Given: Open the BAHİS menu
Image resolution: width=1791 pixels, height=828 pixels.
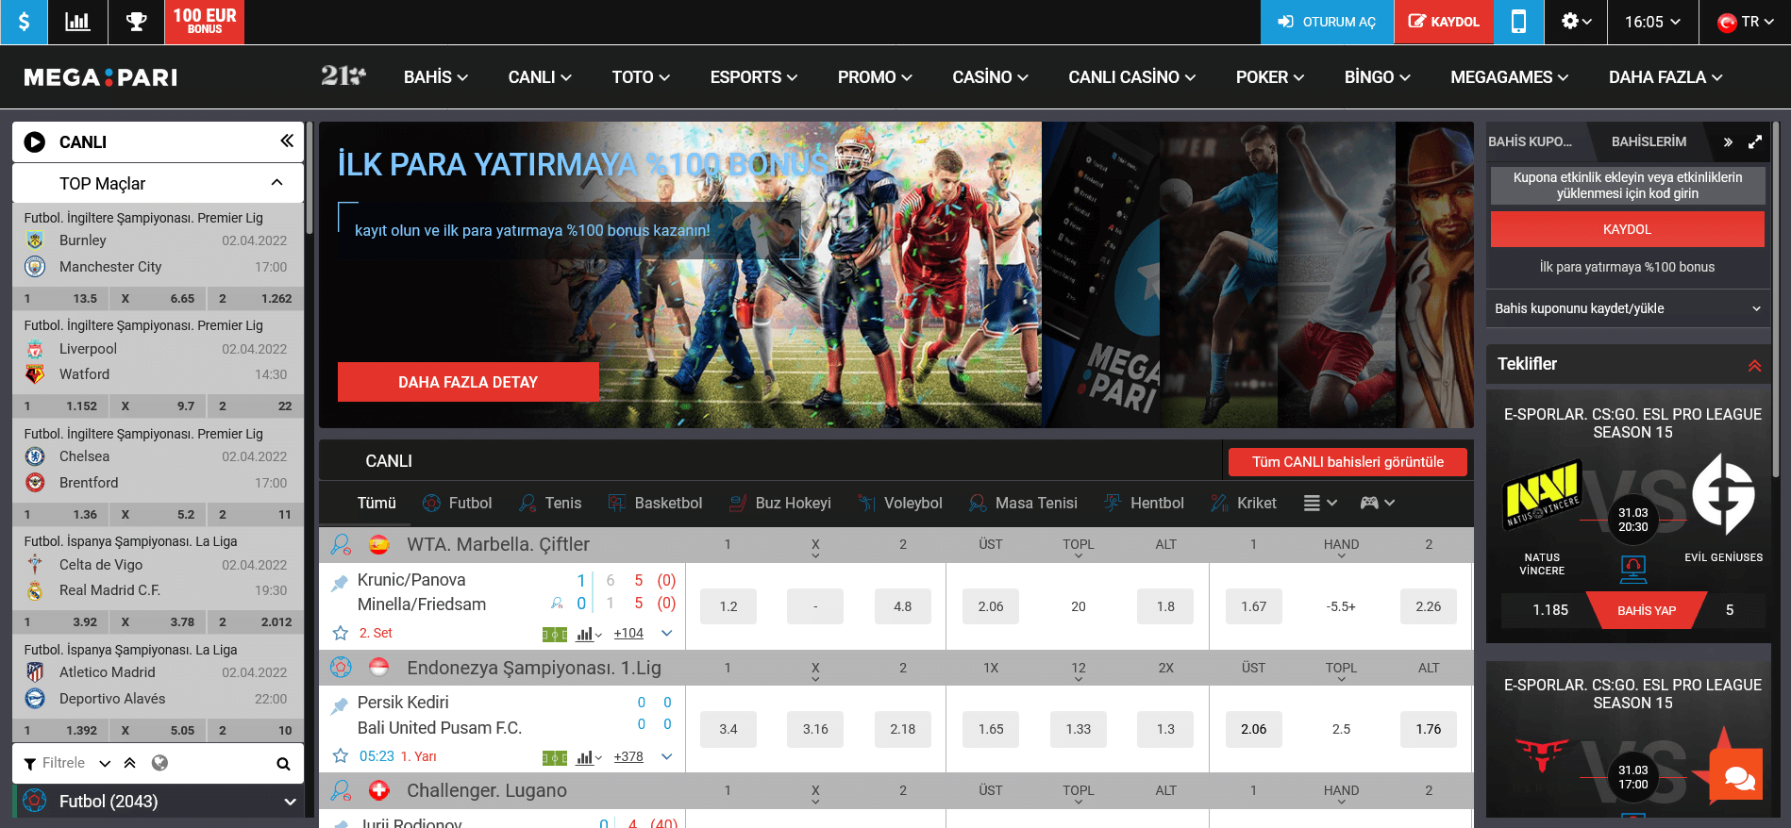Looking at the screenshot, I should pos(436,77).
